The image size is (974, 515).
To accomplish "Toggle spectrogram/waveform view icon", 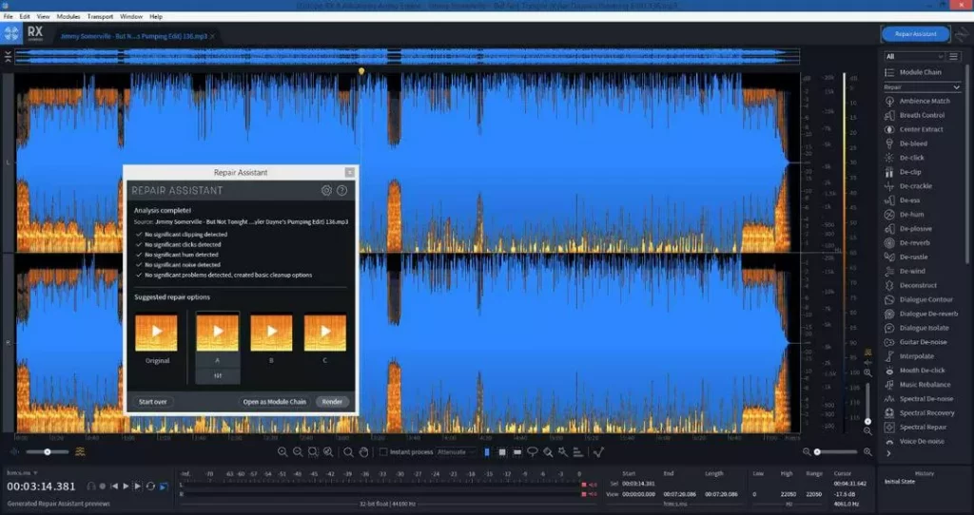I will point(80,452).
